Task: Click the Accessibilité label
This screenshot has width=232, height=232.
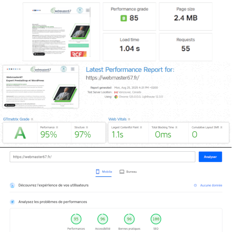Action: click(x=103, y=229)
